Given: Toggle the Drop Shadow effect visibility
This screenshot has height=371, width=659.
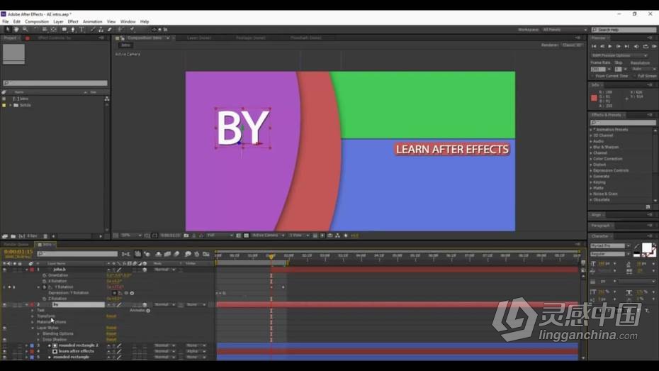Looking at the screenshot, I should pos(5,340).
